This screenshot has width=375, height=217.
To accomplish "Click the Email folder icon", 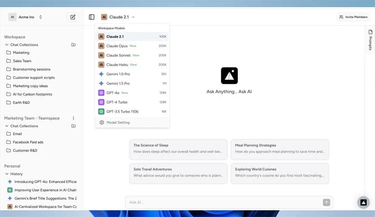I will coord(9,134).
